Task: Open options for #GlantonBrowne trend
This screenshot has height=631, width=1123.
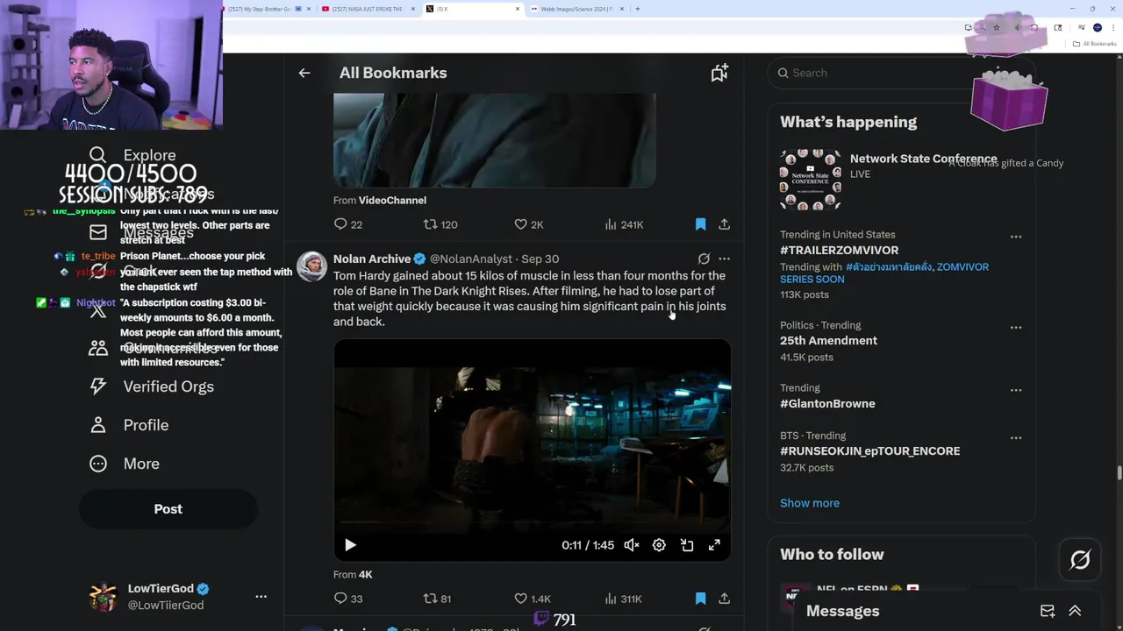Action: coord(1016,390)
